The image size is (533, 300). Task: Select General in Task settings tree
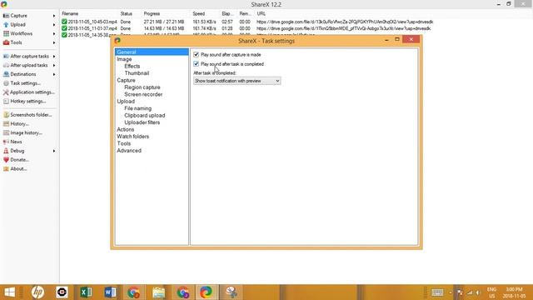tap(127, 52)
